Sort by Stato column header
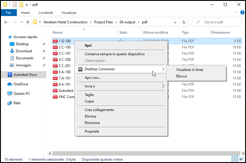 click(123, 32)
